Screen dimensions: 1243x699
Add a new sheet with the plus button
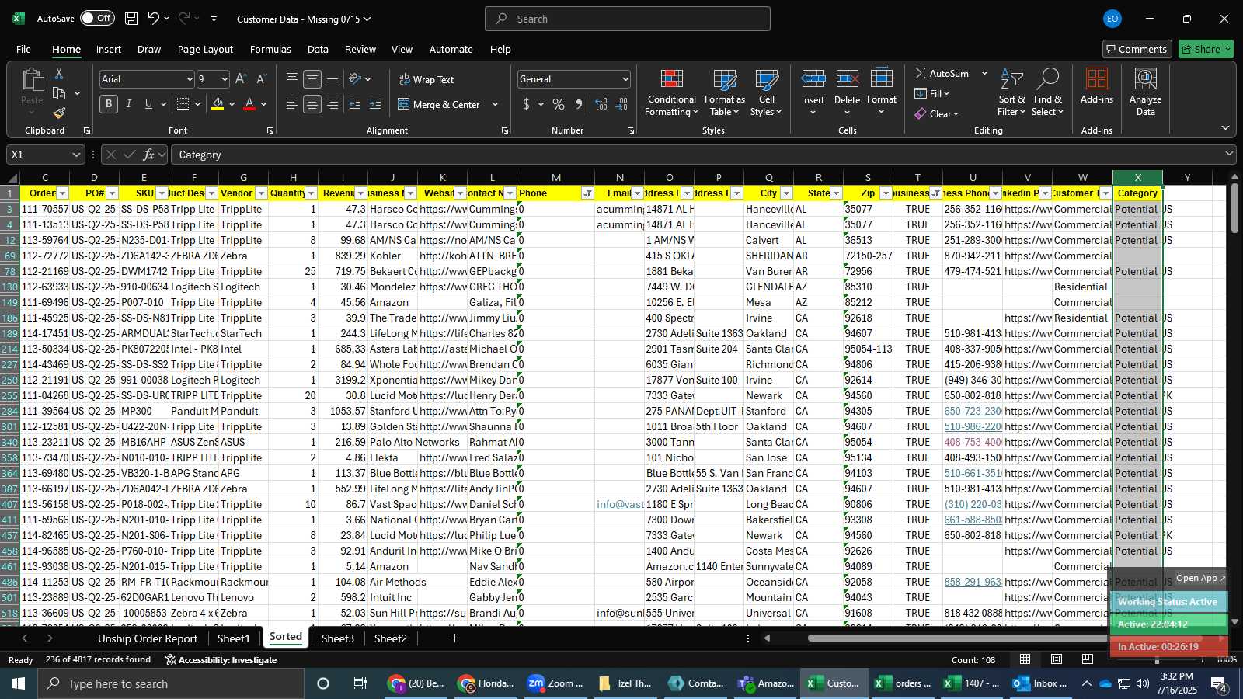[x=454, y=638]
